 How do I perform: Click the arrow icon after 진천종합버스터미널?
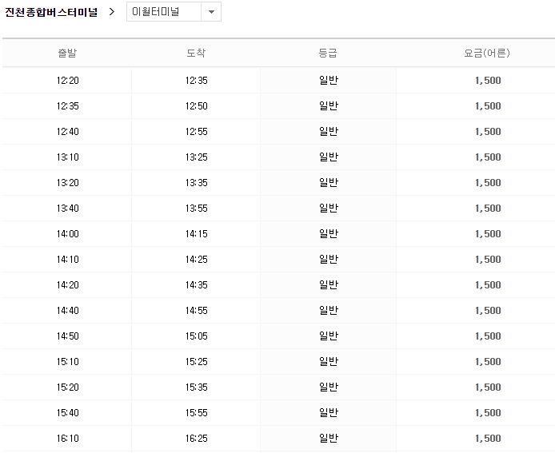point(112,12)
